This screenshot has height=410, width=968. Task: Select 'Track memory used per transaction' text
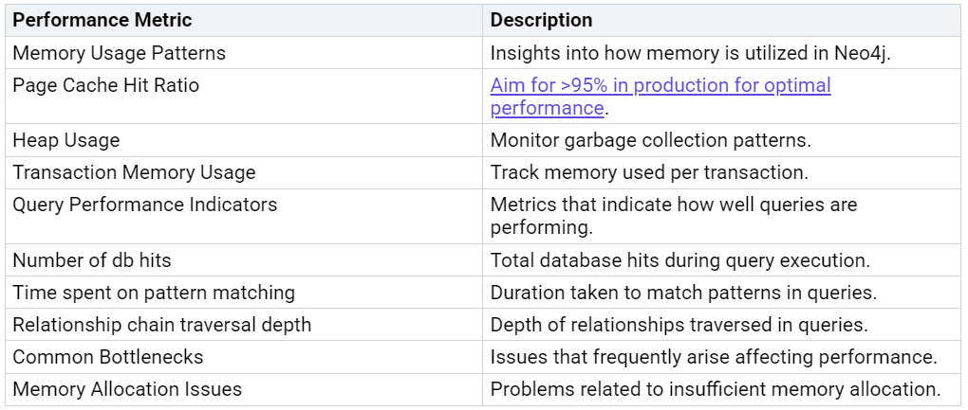[649, 172]
